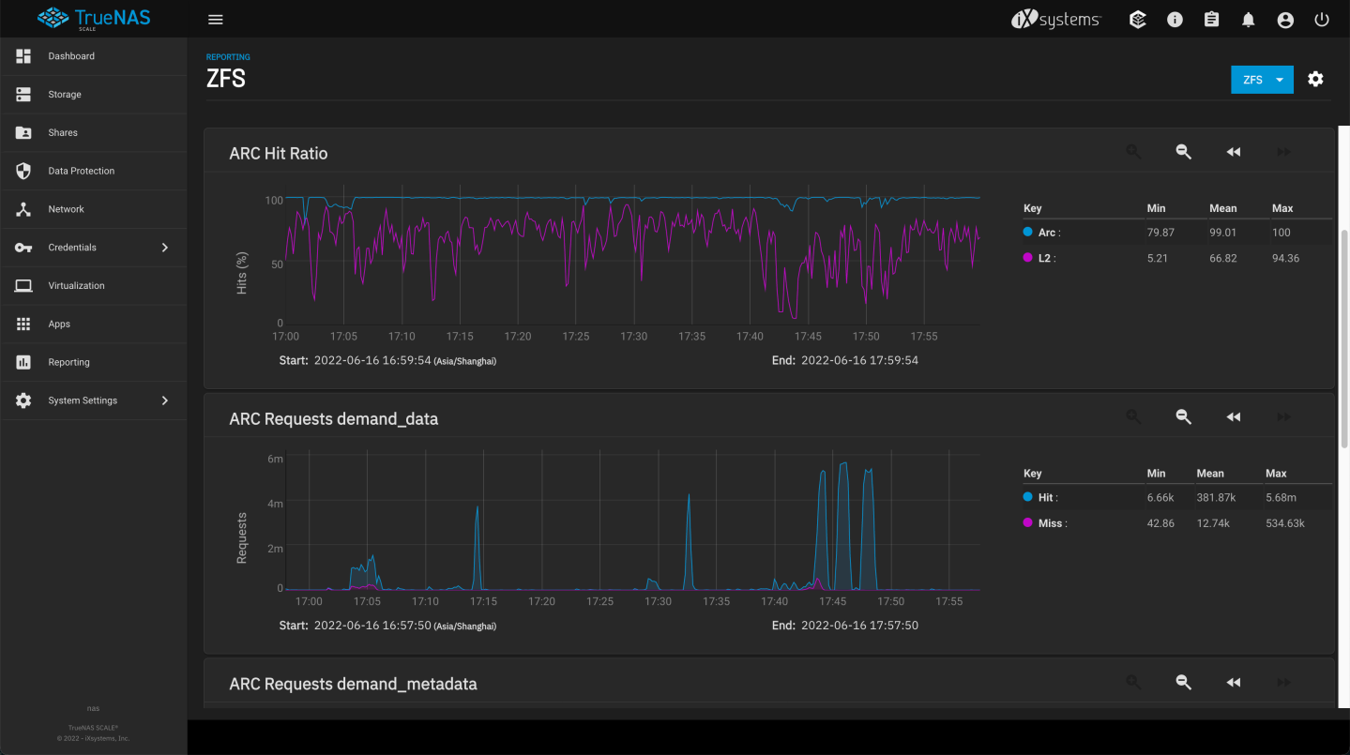Screen dimensions: 1350x755
Task: Click the power button icon
Action: click(1322, 20)
